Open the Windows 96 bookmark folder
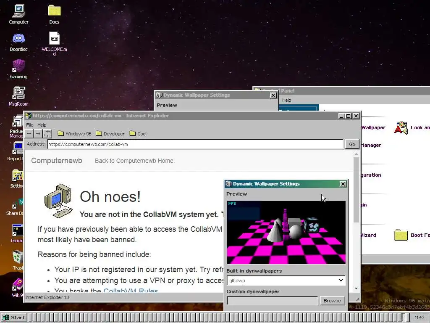 pos(74,134)
